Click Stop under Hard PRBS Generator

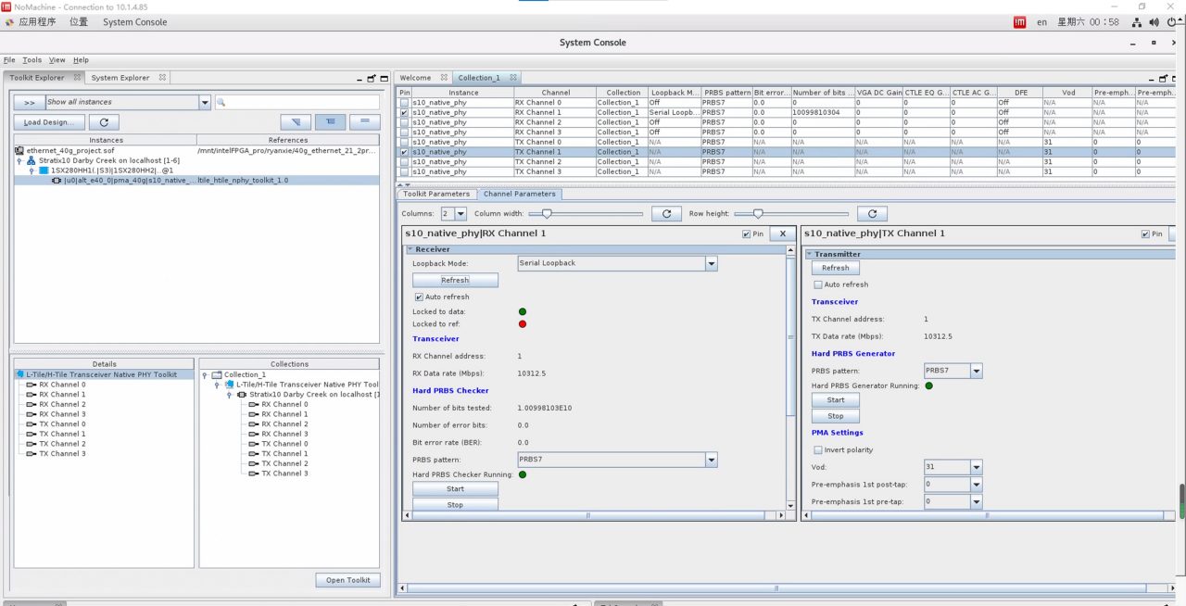tap(836, 416)
